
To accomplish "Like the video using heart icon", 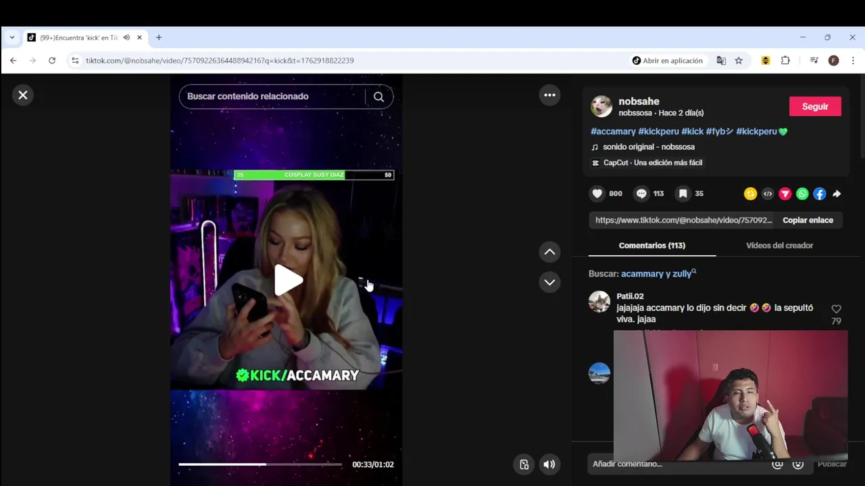I will [597, 194].
